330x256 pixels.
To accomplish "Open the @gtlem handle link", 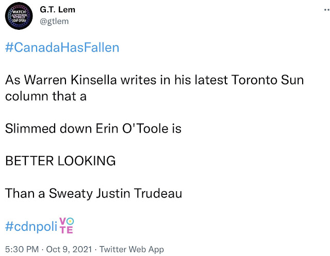I will click(54, 21).
